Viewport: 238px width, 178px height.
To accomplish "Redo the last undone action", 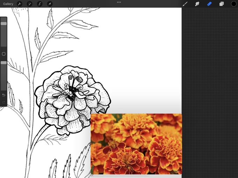I will pyautogui.click(x=3, y=102).
